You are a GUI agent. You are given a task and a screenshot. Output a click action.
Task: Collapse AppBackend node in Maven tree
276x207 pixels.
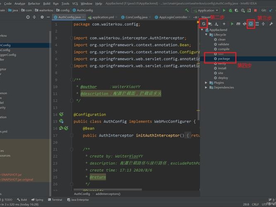pos(202,30)
